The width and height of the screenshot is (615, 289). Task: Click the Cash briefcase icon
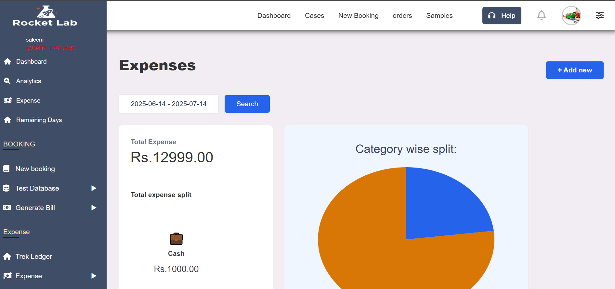176,239
